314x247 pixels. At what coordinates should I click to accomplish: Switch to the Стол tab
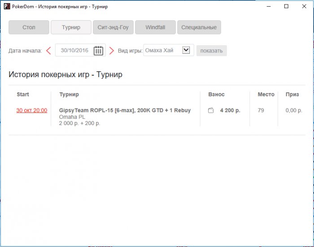29,27
